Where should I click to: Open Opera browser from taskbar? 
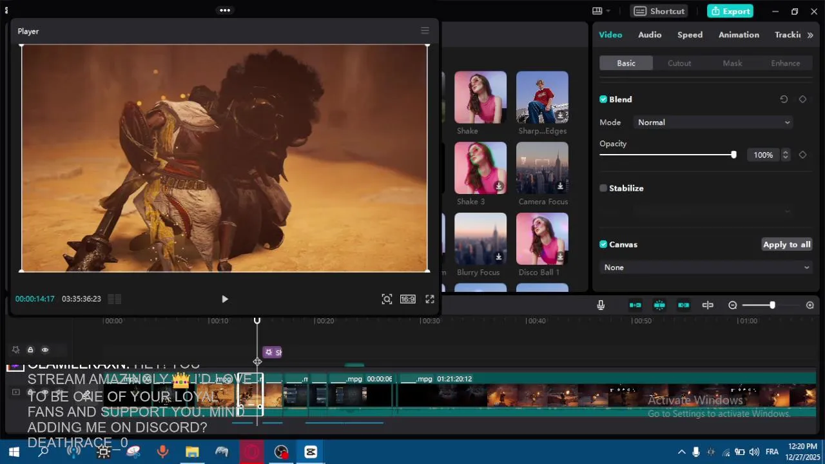tap(251, 452)
